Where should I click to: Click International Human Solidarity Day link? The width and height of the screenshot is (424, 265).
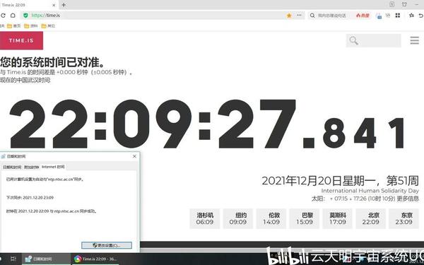370,191
